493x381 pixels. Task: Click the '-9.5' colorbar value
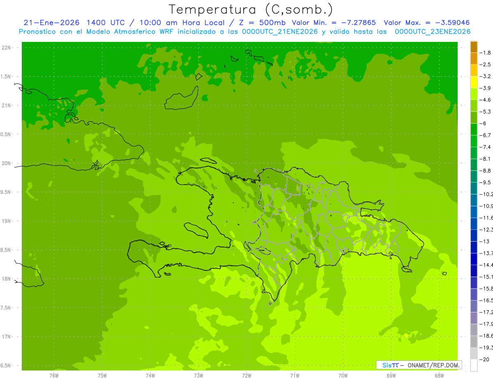coord(485,182)
